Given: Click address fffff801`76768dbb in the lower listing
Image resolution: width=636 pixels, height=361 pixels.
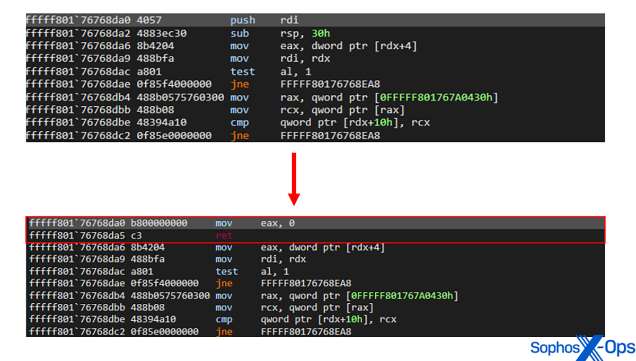Looking at the screenshot, I should click(78, 308).
